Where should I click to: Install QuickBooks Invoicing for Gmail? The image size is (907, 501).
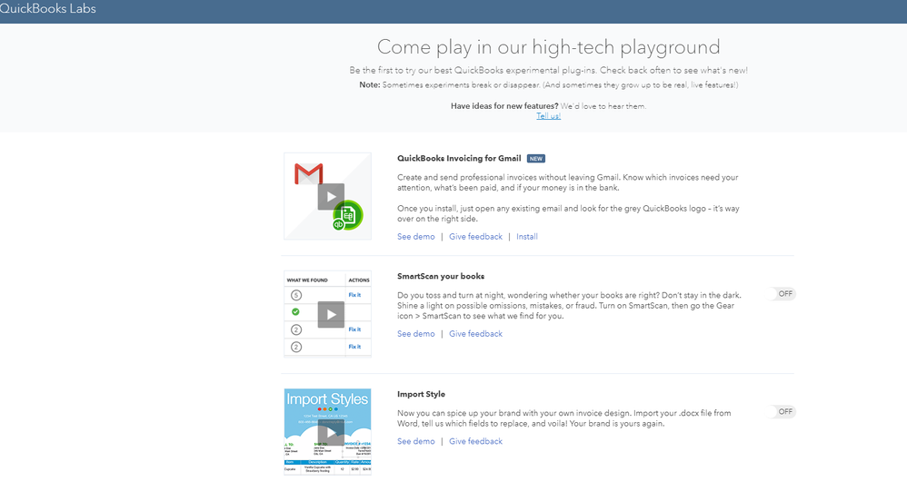pos(527,237)
